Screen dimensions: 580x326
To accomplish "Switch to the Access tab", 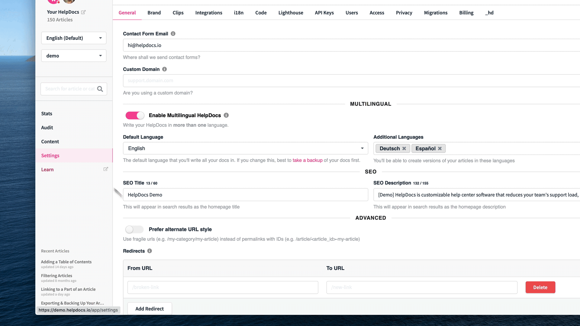I will (377, 13).
